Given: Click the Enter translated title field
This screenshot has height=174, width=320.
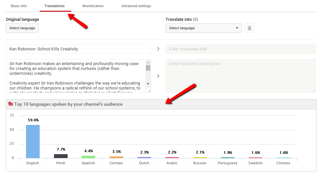Looking at the screenshot, I should [240, 49].
